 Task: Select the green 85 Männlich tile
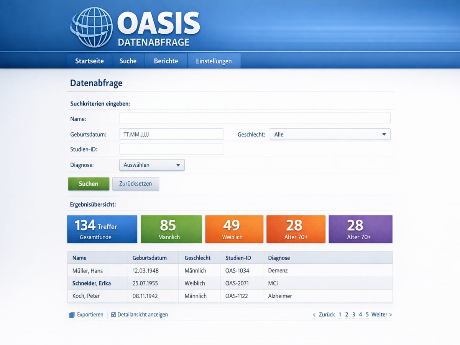171,229
